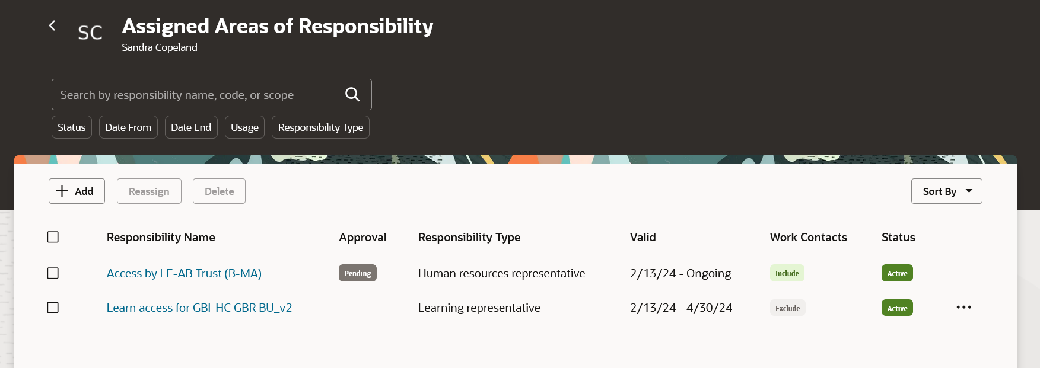Click the Pending approval badge
1040x368 pixels.
click(x=358, y=273)
